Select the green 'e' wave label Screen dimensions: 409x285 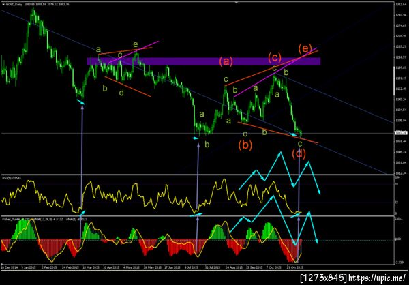135,44
